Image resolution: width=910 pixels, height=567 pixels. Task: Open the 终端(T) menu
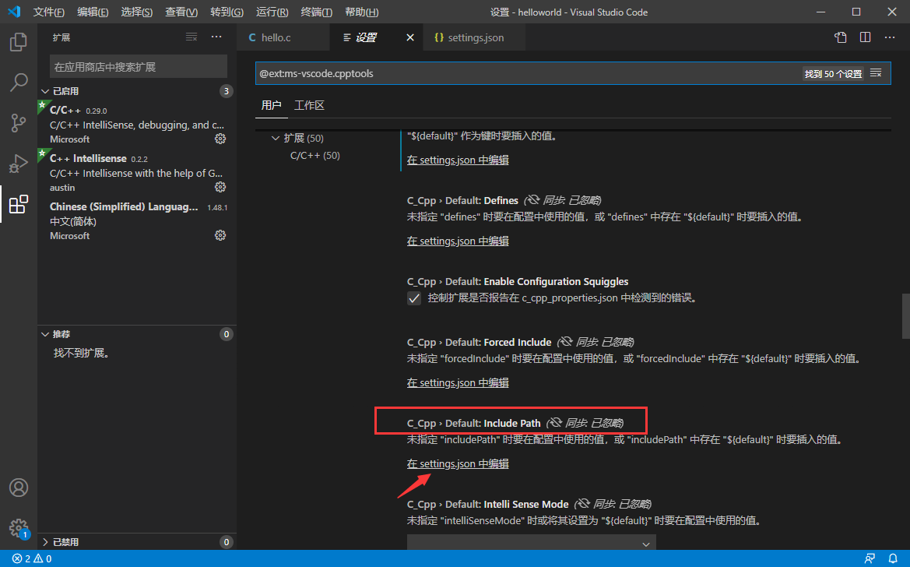[316, 12]
